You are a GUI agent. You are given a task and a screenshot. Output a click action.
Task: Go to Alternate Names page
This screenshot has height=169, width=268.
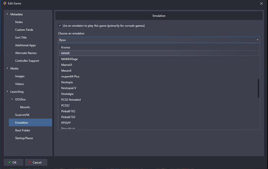pos(26,53)
